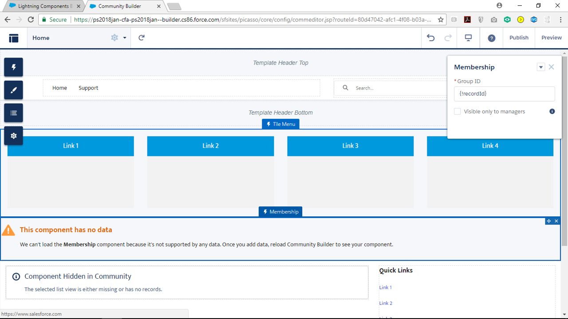Click the camera screenshot extension icon
Image resolution: width=568 pixels, height=319 pixels.
point(494,19)
